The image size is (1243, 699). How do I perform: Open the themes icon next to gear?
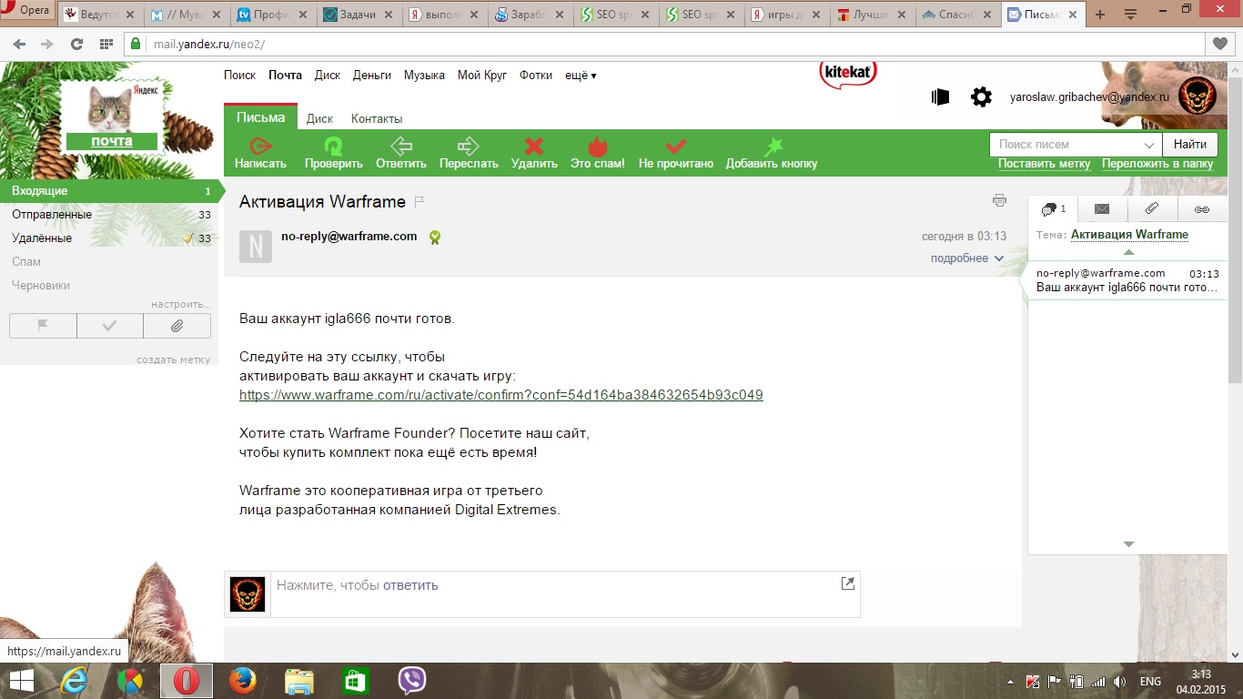click(940, 96)
